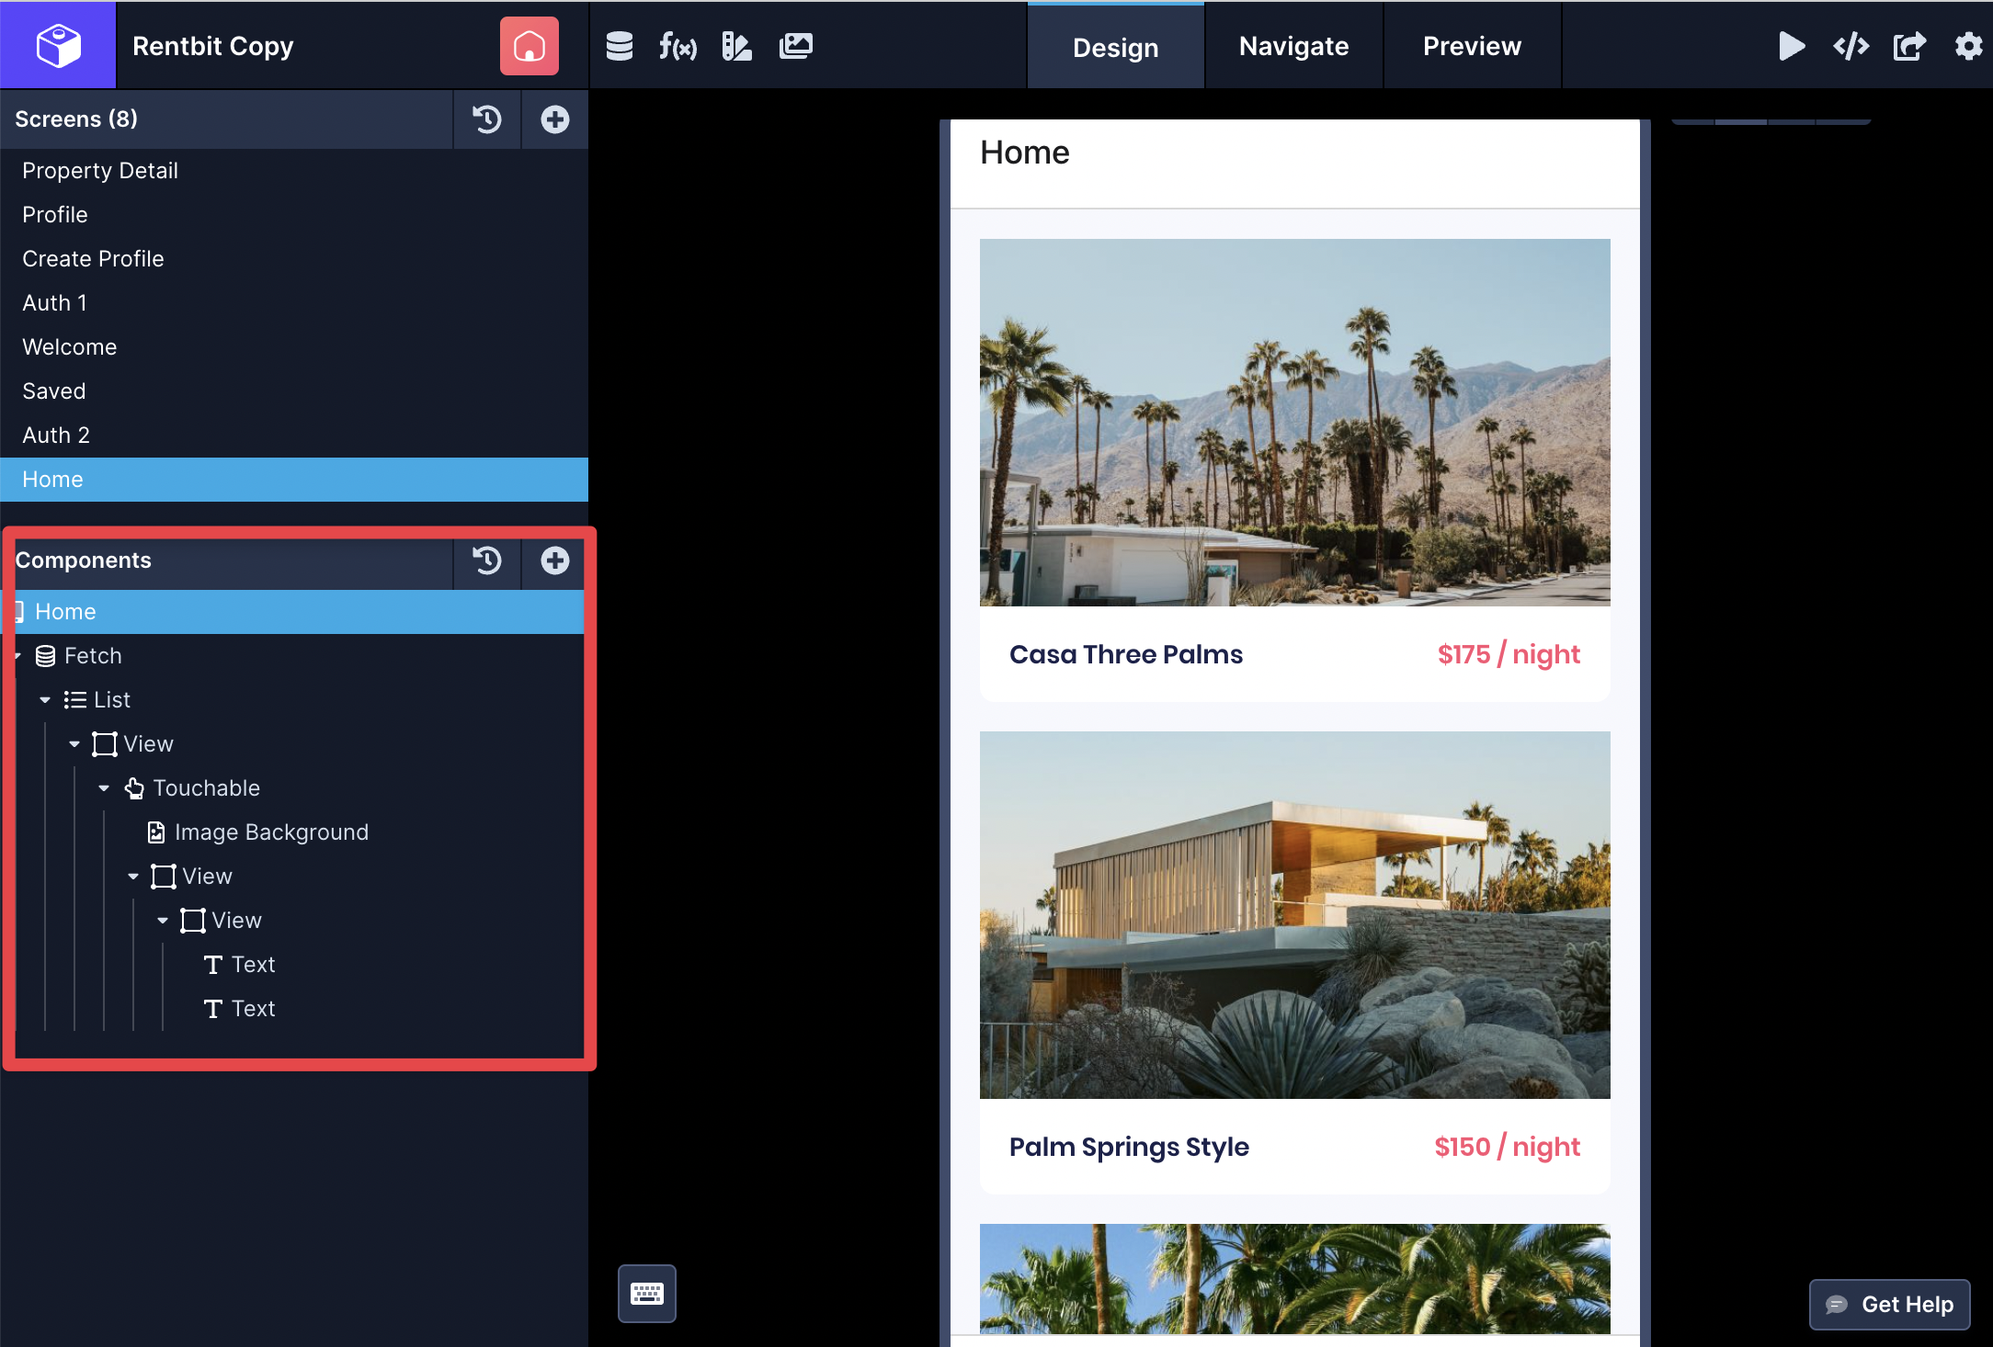
Task: Click the red Rentbit app icon
Action: [529, 46]
